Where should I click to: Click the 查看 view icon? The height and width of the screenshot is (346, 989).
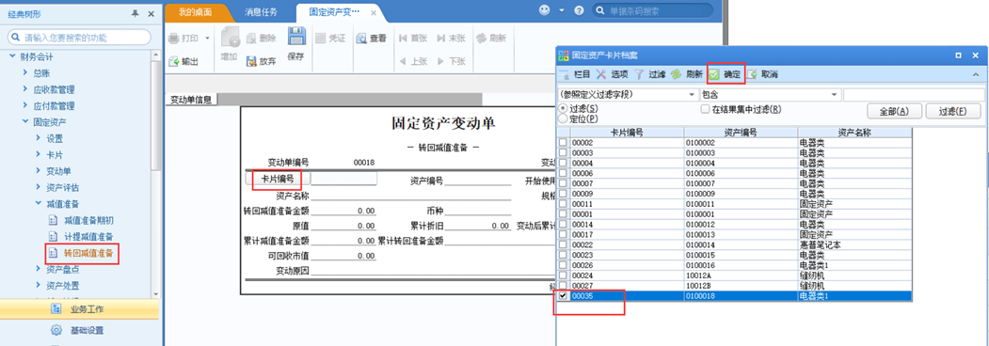pos(361,39)
